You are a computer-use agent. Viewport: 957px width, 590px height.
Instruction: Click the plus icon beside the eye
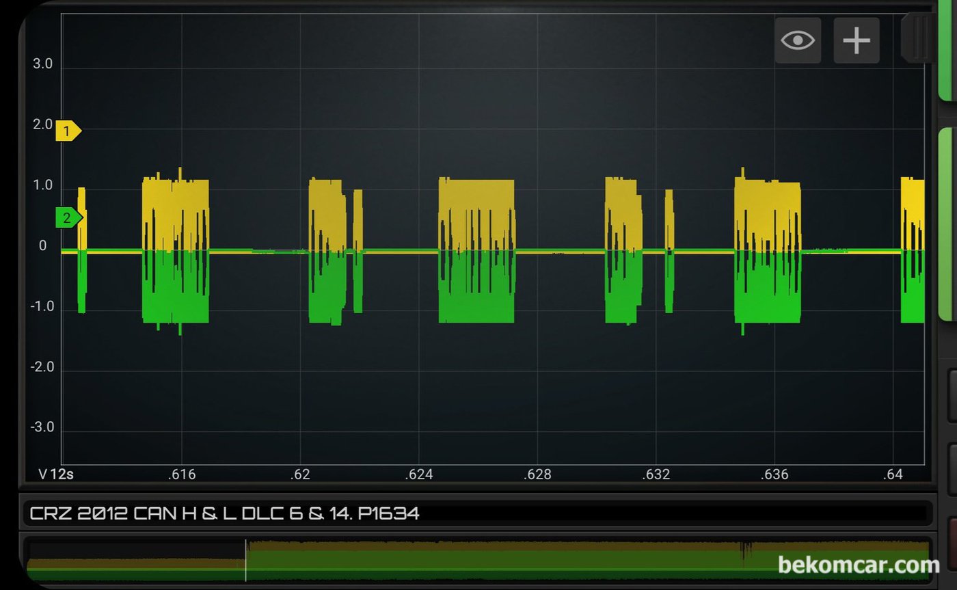(x=856, y=41)
